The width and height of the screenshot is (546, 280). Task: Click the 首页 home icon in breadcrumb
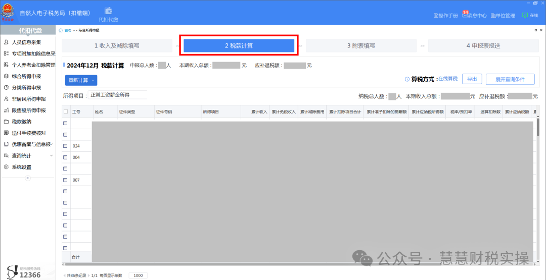[x=61, y=30]
